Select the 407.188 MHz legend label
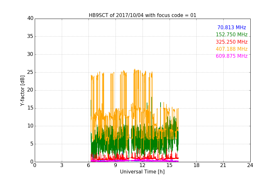The image size is (278, 185). click(232, 49)
